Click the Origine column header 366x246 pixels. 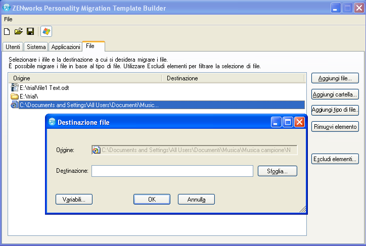(x=85, y=78)
